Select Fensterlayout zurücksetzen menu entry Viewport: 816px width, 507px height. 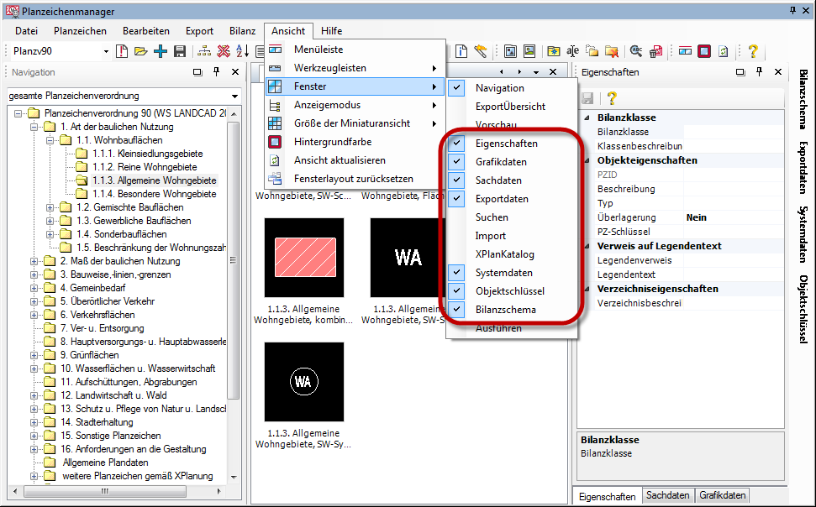(x=354, y=179)
